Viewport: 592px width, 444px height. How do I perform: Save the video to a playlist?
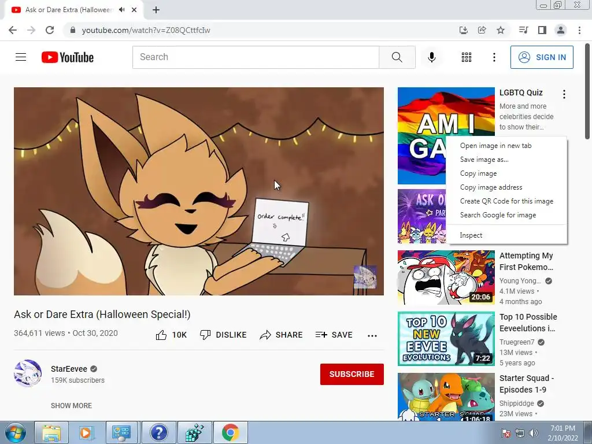click(x=334, y=335)
